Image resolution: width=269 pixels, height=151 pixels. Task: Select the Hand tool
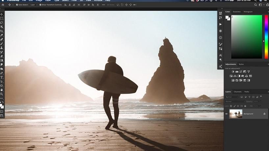(2, 90)
